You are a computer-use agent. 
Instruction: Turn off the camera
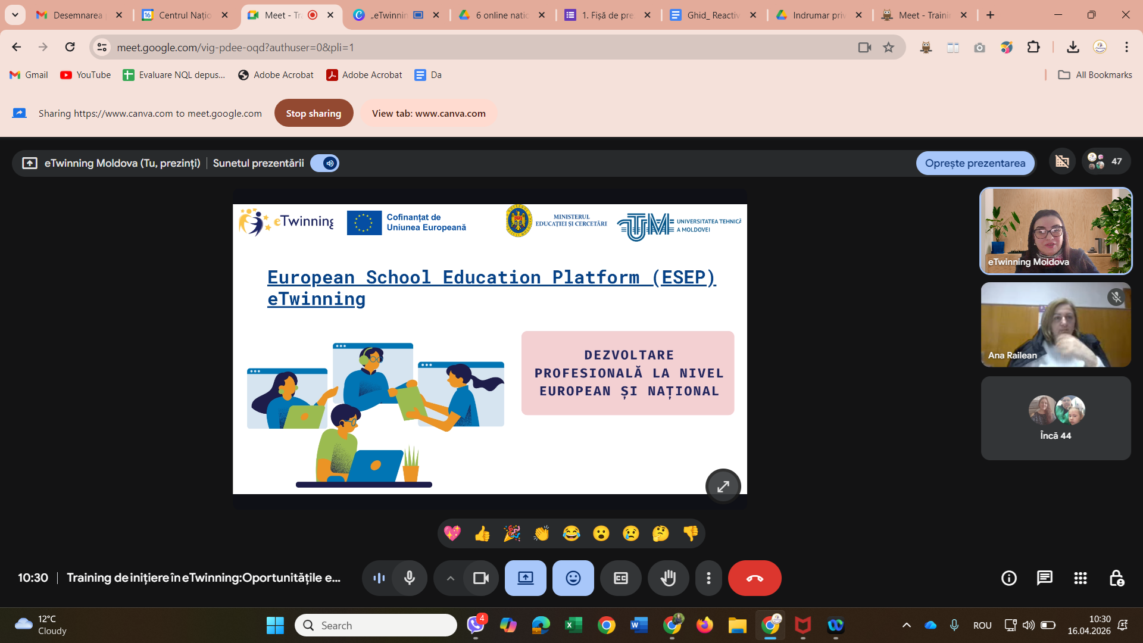[x=480, y=578]
